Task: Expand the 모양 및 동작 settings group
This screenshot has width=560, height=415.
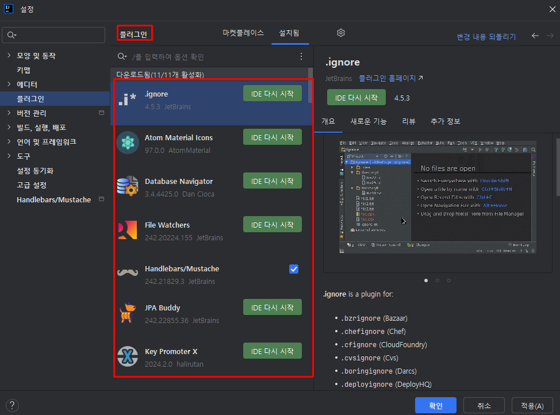Action: [9, 55]
